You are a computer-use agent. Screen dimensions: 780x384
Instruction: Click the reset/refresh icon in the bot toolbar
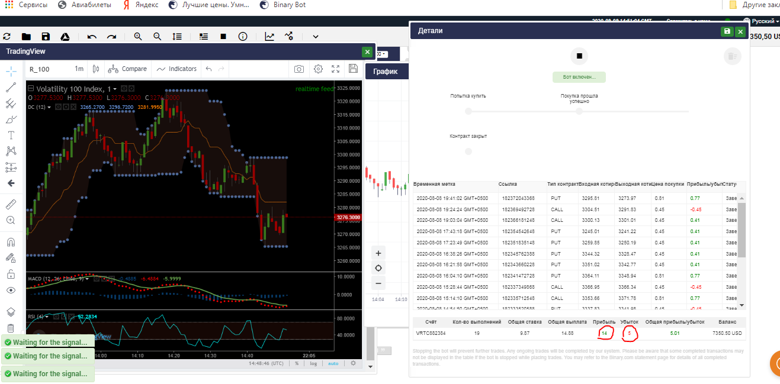coord(7,36)
